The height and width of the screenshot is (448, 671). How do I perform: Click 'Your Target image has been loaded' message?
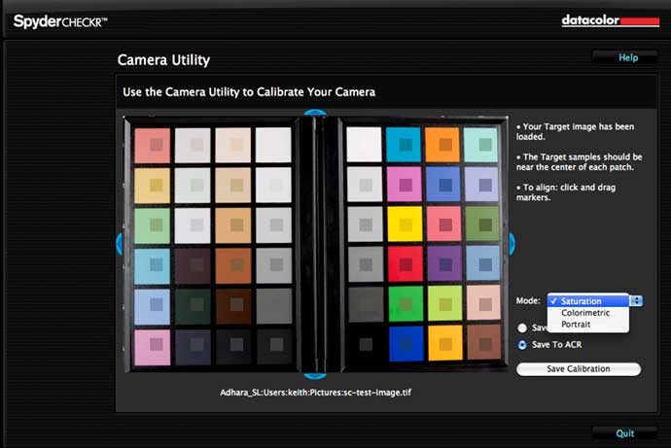click(x=576, y=131)
